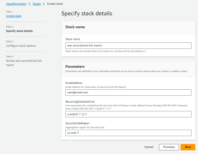The image size is (198, 154).
Task: Click the 'Create stack' breadcrumb text
Action: (x=55, y=4)
